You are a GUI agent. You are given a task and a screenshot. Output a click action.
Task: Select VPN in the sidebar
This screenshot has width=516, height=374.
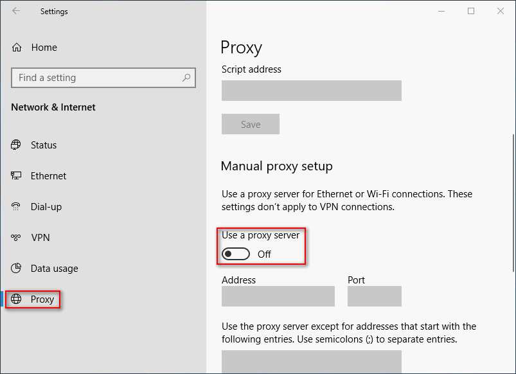[x=40, y=238]
